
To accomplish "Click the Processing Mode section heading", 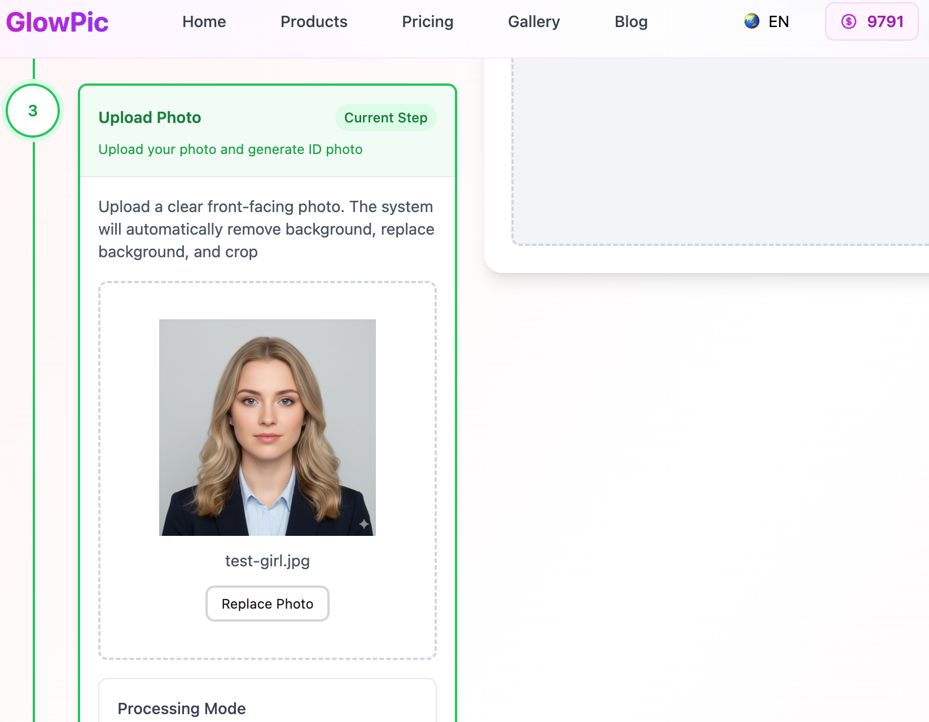I will point(181,708).
